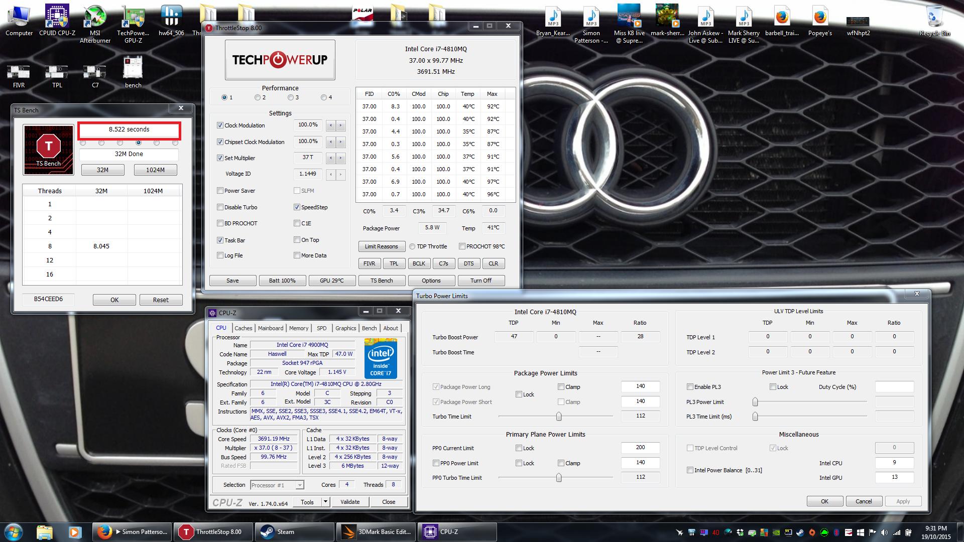
Task: Expand CPU-Z Tools dropdown arrow
Action: pyautogui.click(x=325, y=502)
